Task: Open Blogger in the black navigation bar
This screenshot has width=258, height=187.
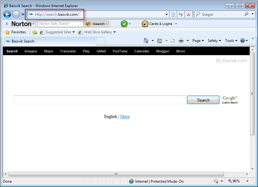Action: (163, 51)
